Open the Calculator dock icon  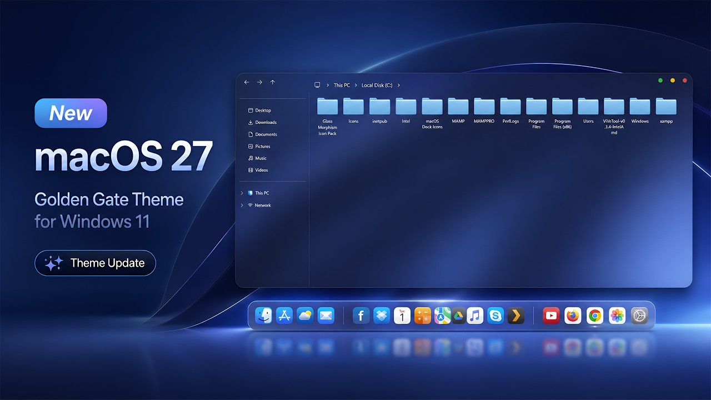pyautogui.click(x=423, y=316)
